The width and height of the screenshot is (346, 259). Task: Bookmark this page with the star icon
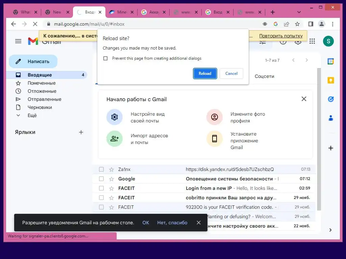click(x=297, y=24)
